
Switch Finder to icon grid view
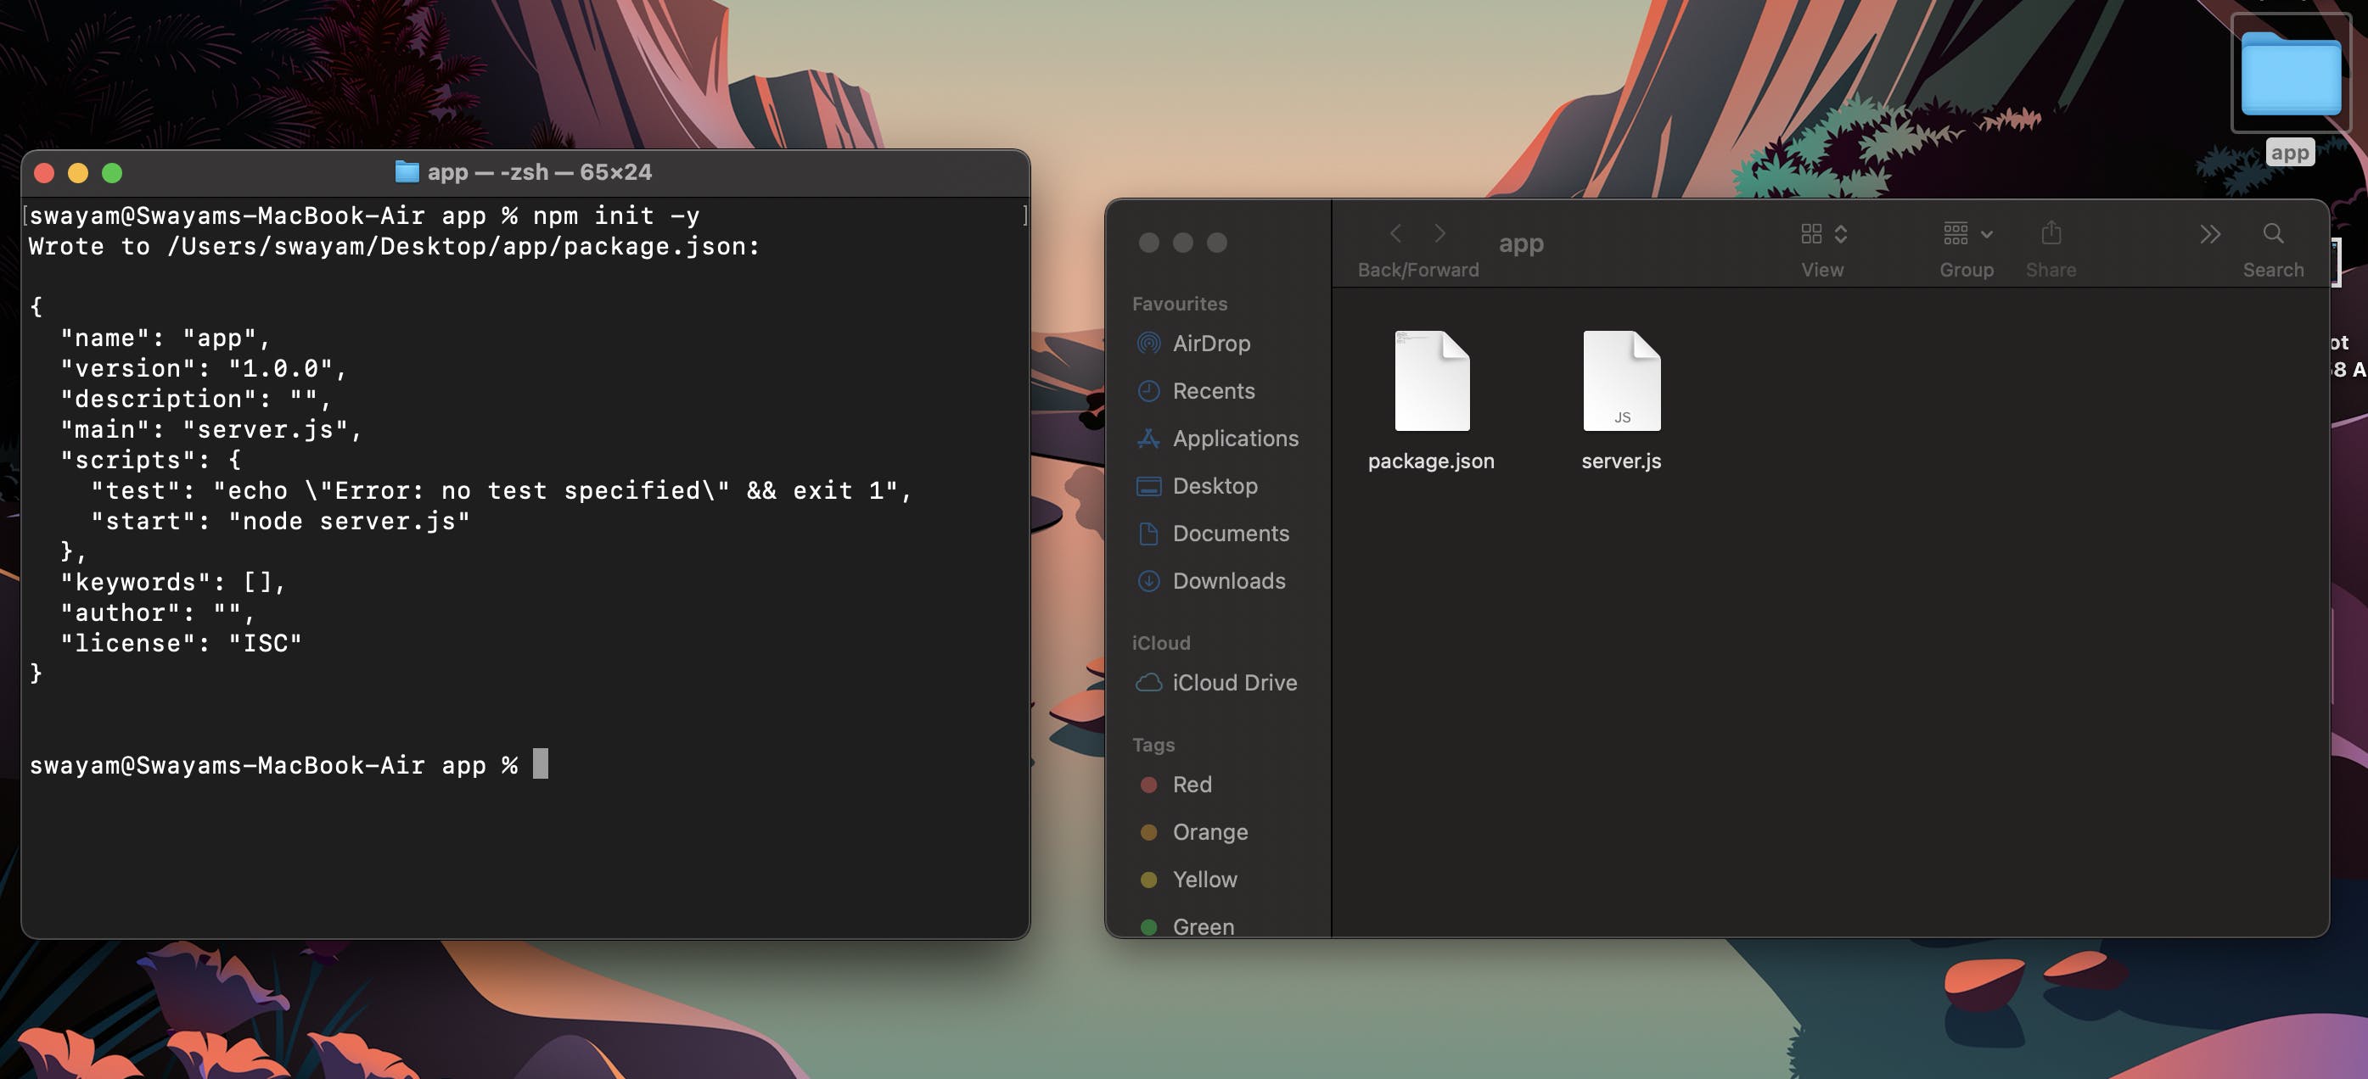[1811, 233]
